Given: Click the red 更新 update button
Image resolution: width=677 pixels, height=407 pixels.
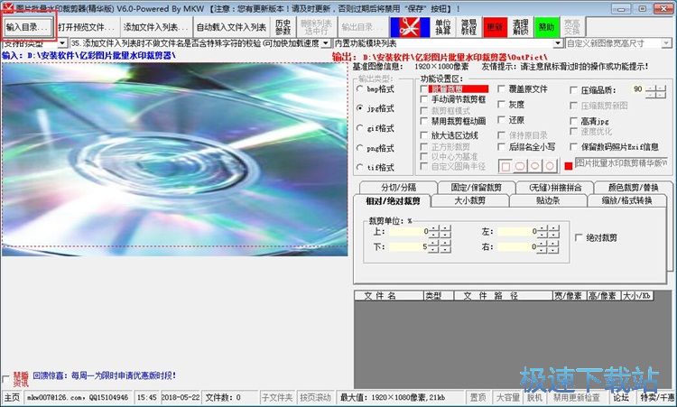Looking at the screenshot, I should click(495, 27).
